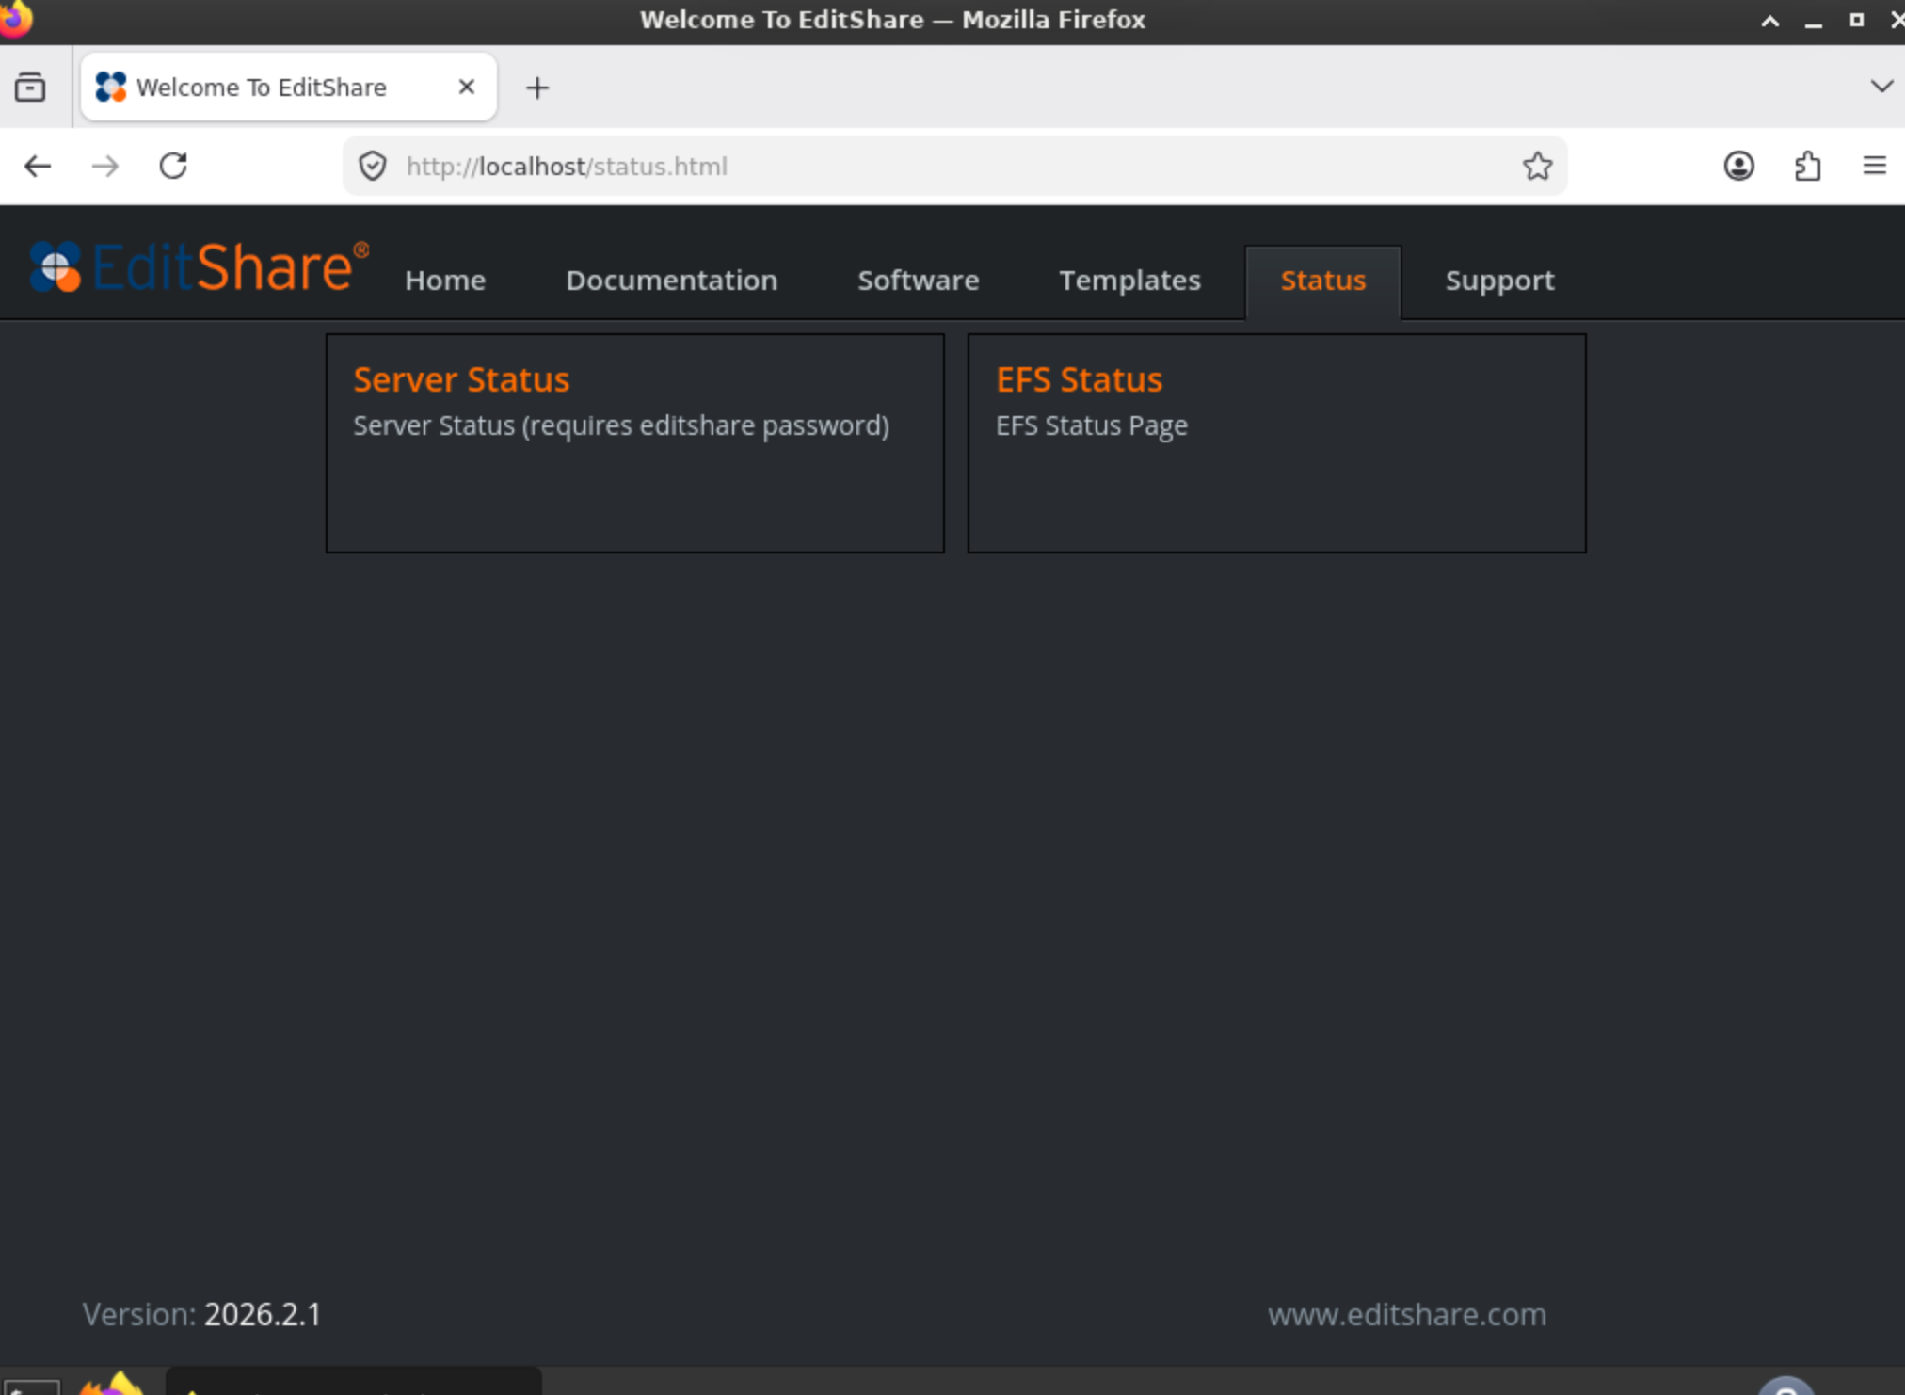
Task: Click the EditShare logo in header
Action: coord(199,266)
